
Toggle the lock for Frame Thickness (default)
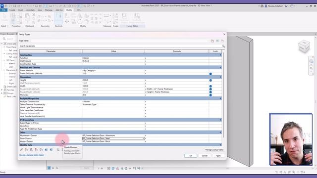211,74
